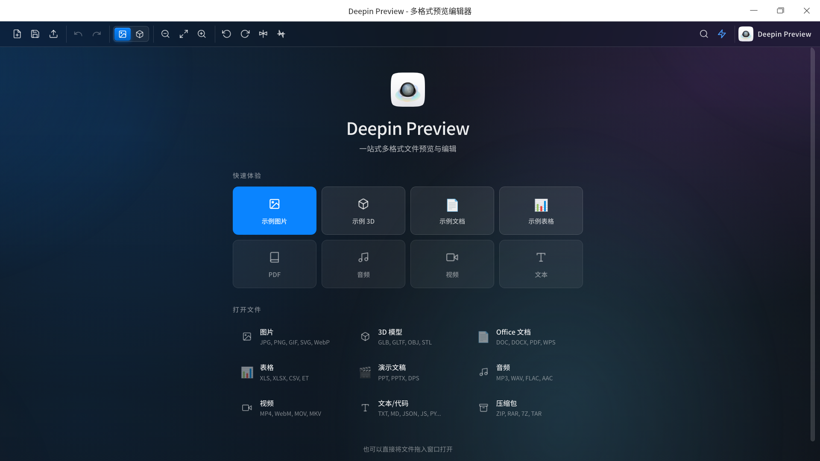Rotate clockwise using toolbar icon

245,34
